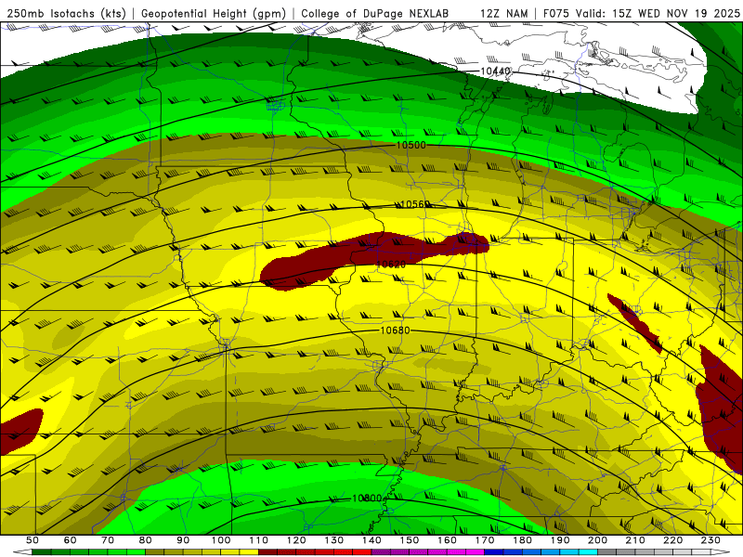Click the 150 value on the color scale

coord(410,540)
